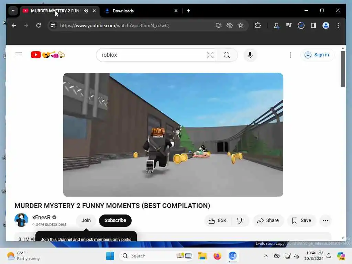352x264 pixels.
Task: Click the taskbar Search box
Action: point(156,256)
